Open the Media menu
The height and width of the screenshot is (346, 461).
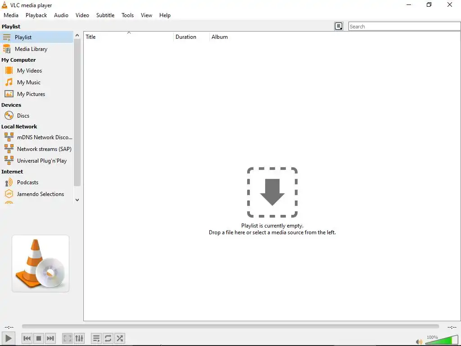11,15
